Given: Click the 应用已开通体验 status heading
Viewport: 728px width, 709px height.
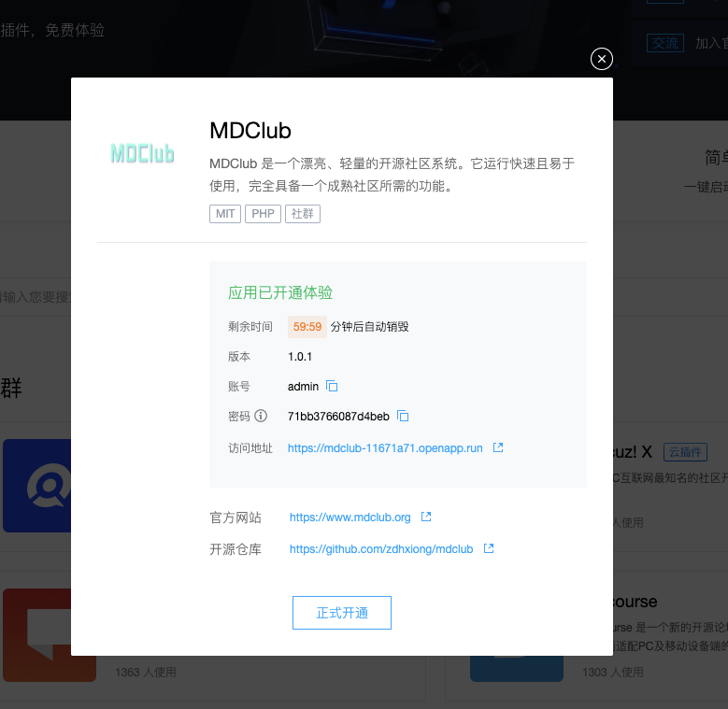Looking at the screenshot, I should (x=280, y=292).
